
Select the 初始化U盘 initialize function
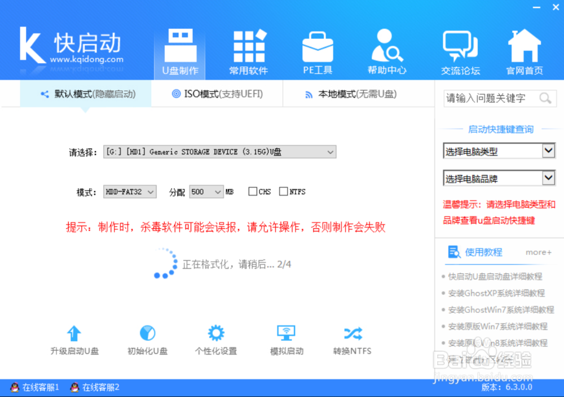coord(146,338)
